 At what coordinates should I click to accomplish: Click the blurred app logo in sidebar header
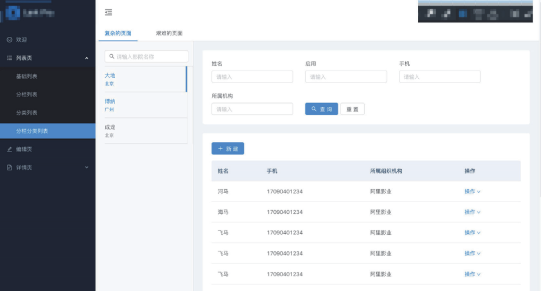[x=13, y=13]
